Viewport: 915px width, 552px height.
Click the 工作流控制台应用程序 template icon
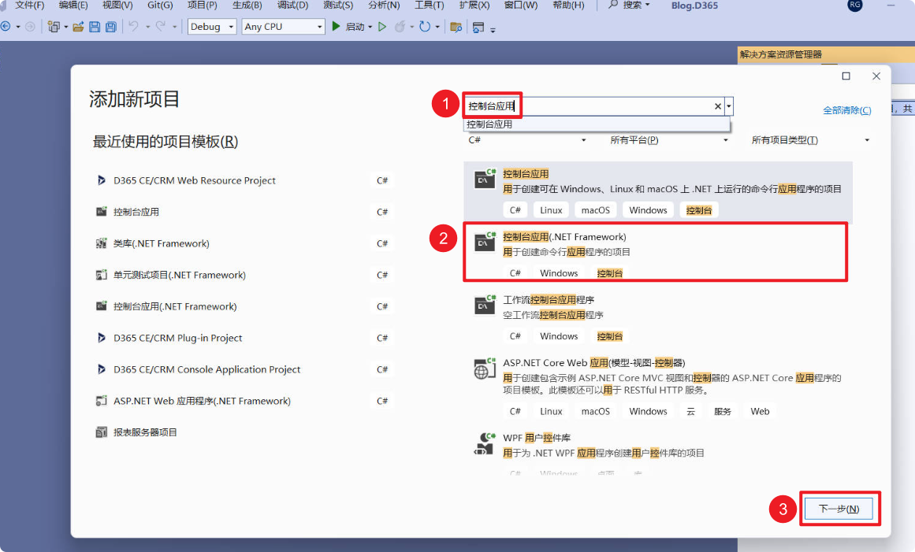(485, 305)
